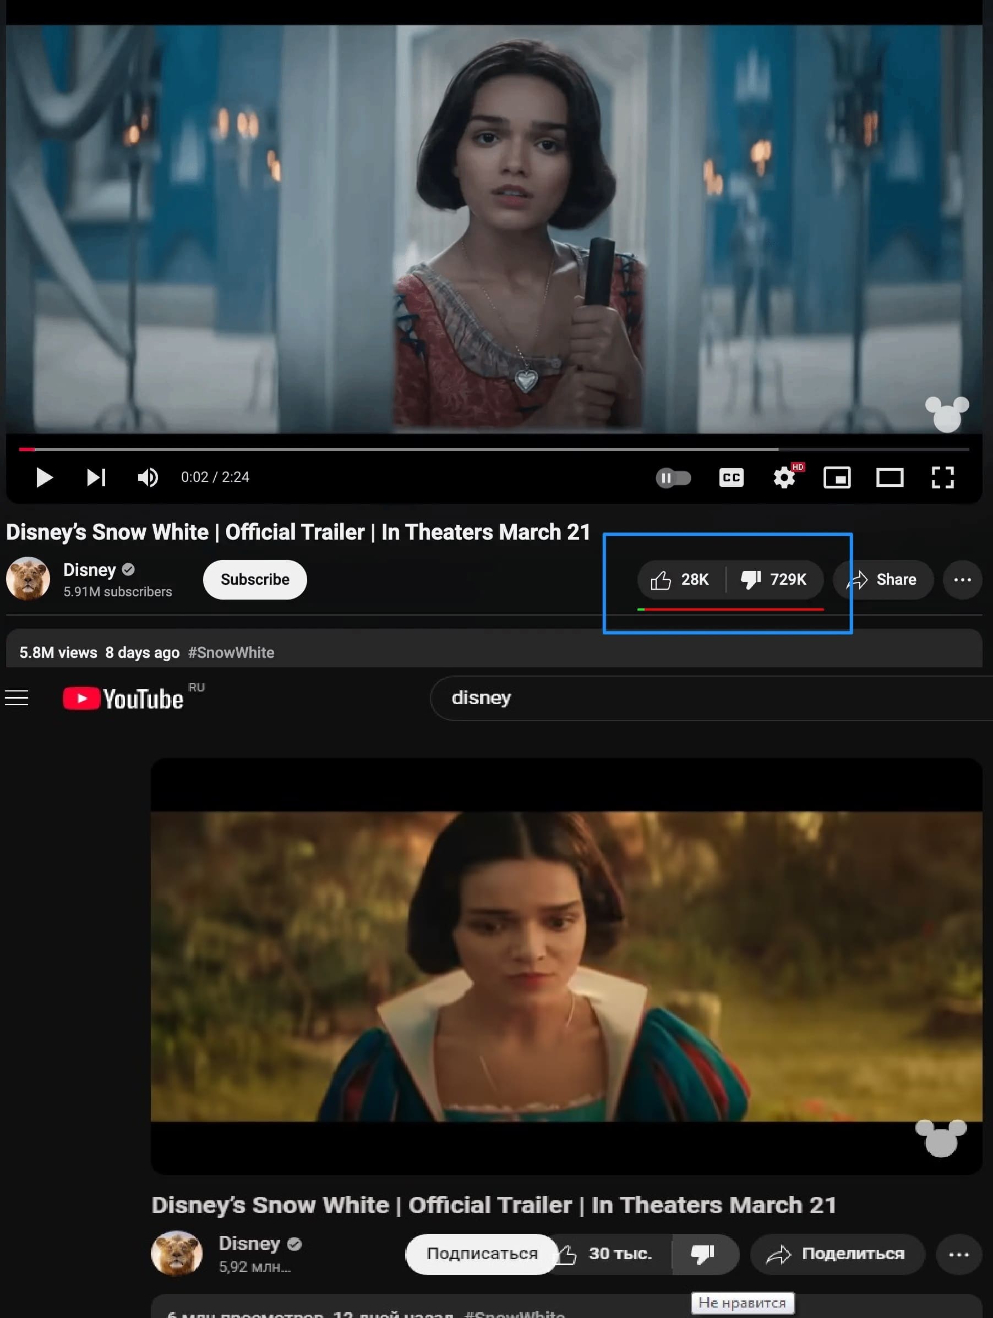Click the video progress bar
This screenshot has width=993, height=1318.
(494, 449)
